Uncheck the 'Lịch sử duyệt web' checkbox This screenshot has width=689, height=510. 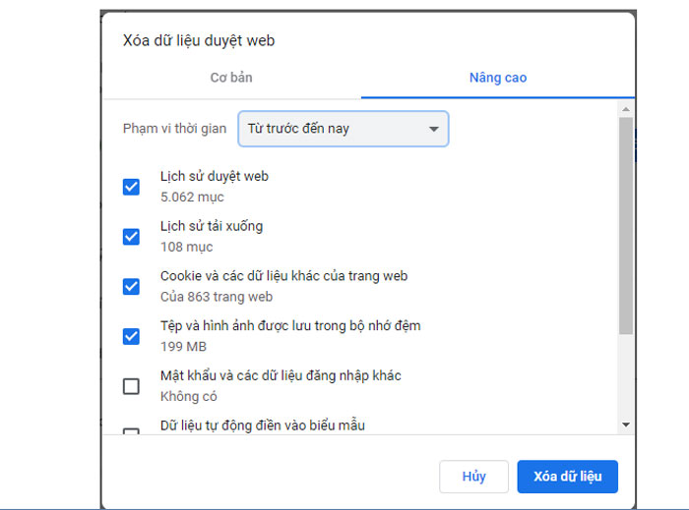point(131,187)
